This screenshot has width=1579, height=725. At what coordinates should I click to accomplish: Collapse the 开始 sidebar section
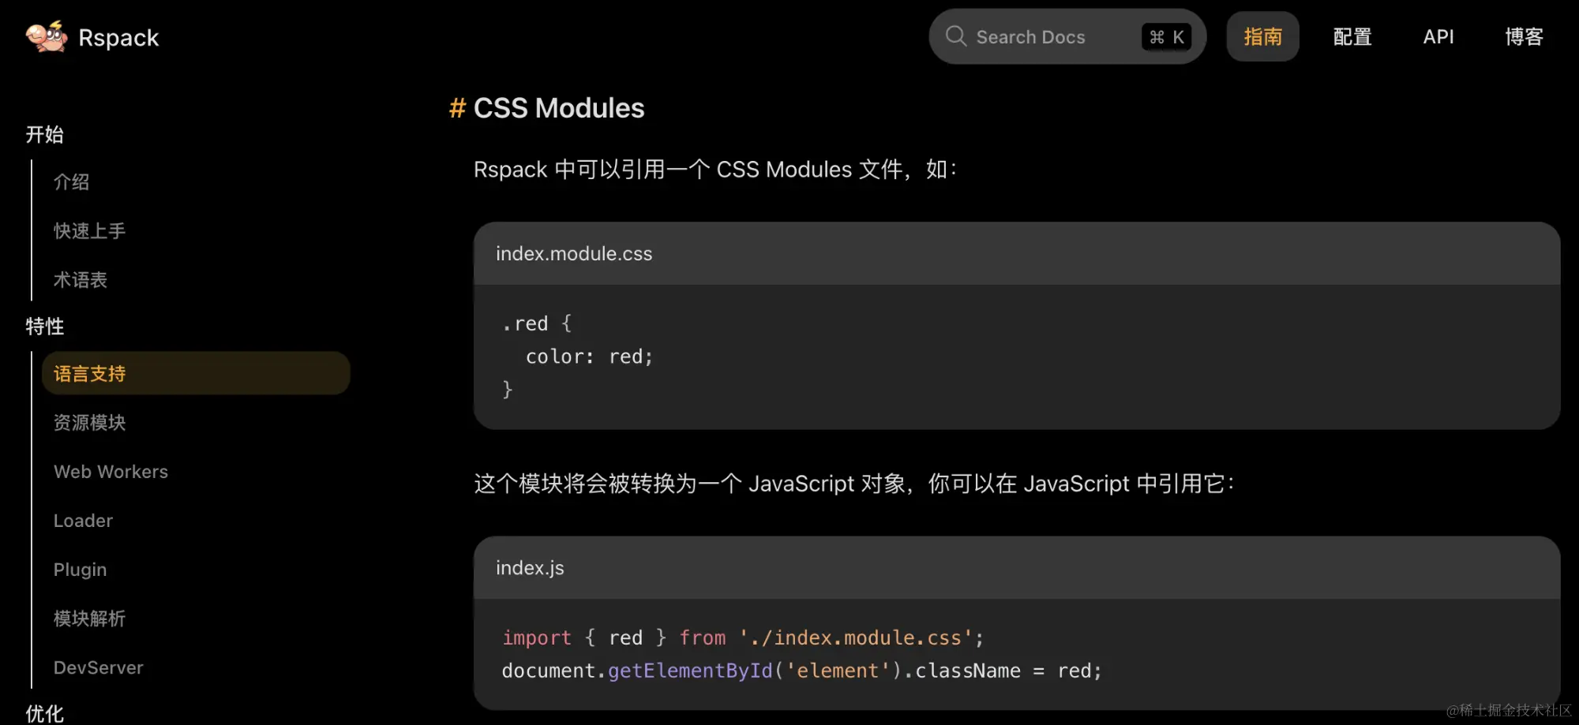44,135
